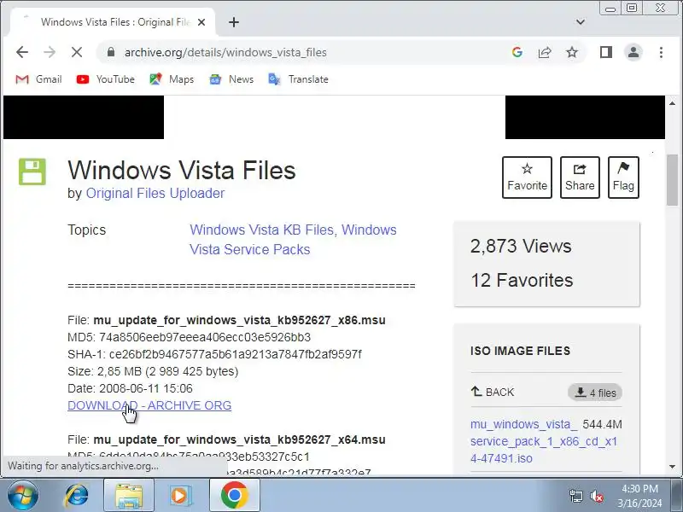The width and height of the screenshot is (683, 512).
Task: Open Windows Media Player from the taskbar
Action: tap(179, 495)
